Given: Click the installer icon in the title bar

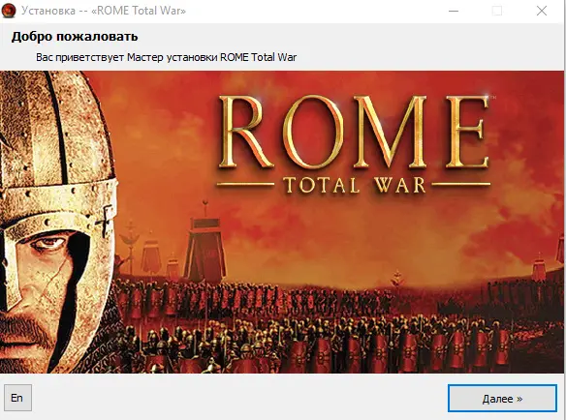Looking at the screenshot, I should coord(8,11).
